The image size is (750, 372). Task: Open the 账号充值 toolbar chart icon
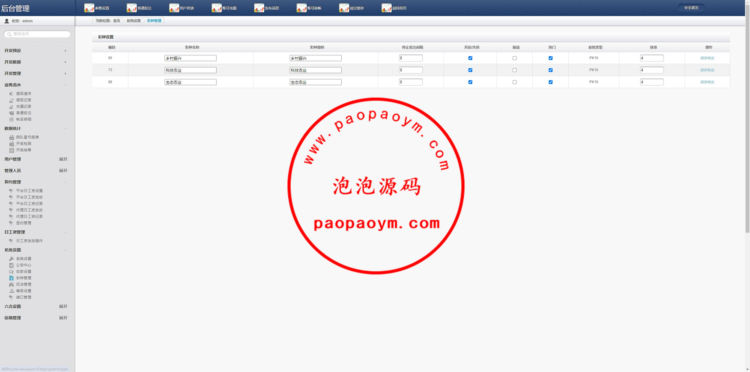217,8
